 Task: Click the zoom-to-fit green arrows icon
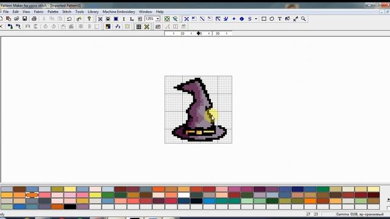click(x=167, y=19)
